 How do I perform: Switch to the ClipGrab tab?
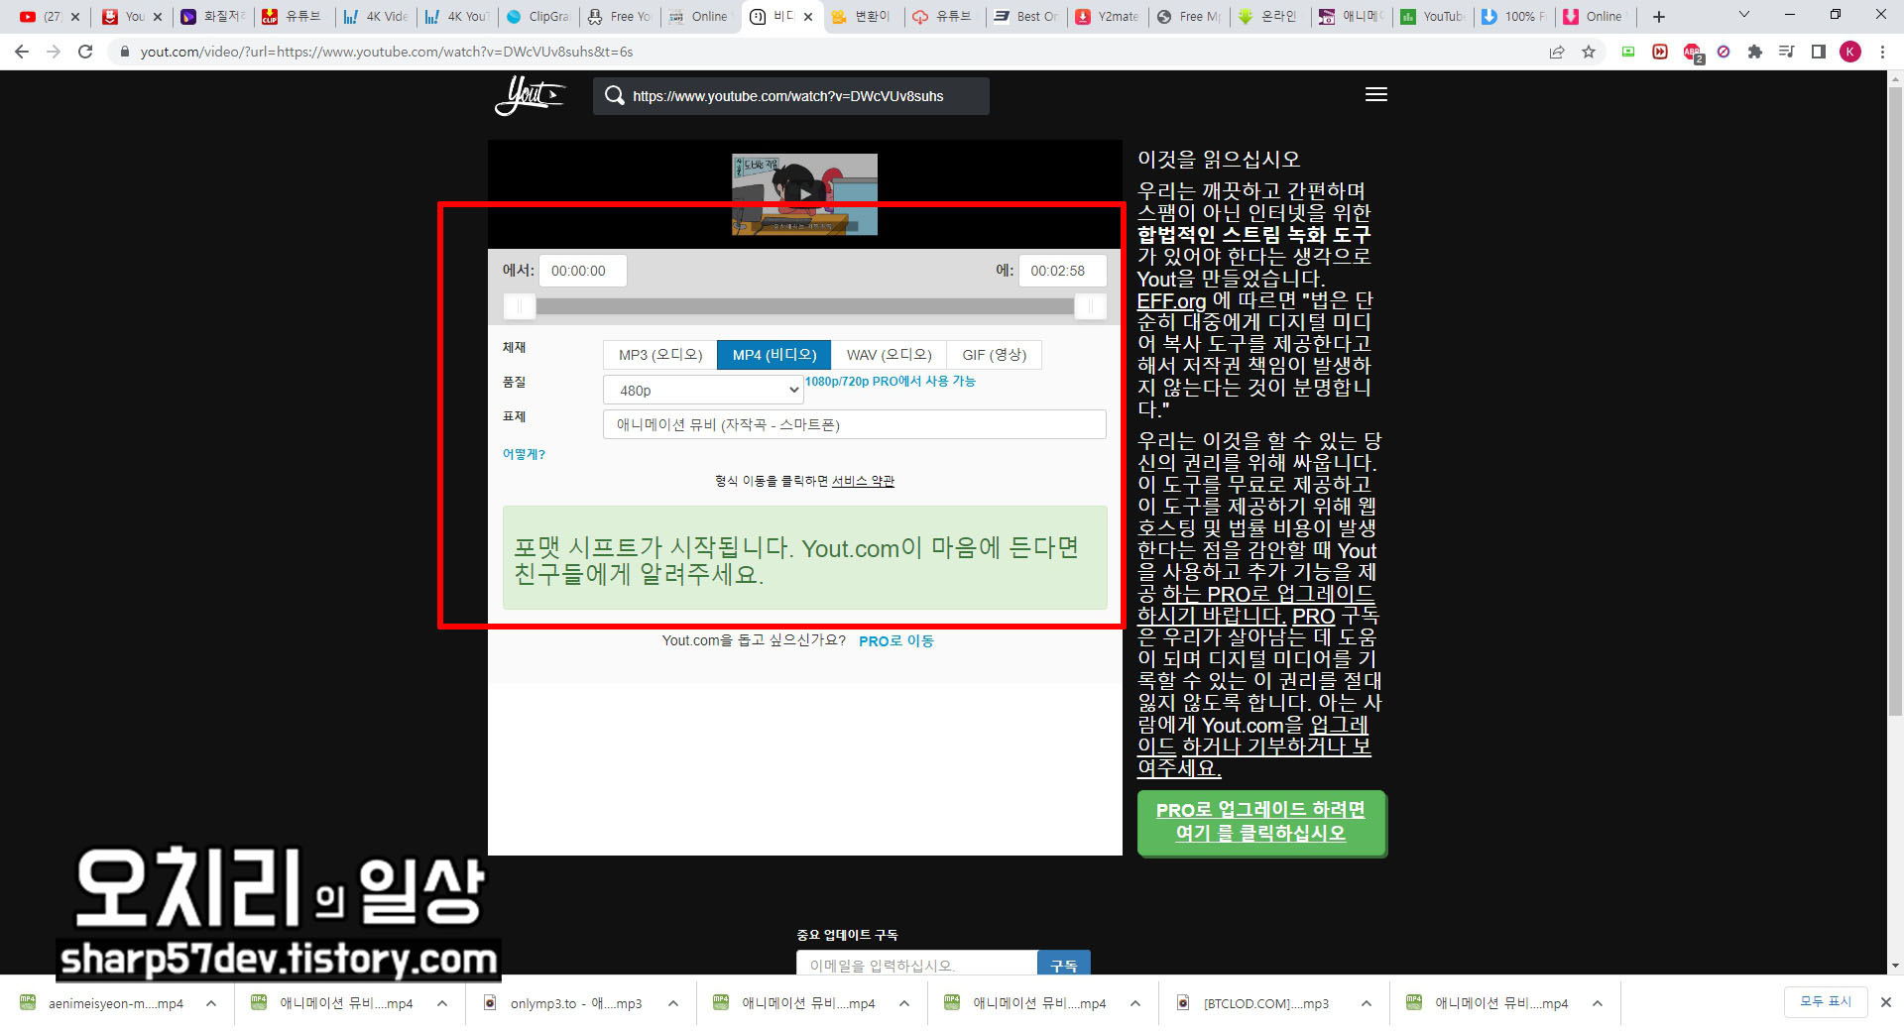tap(537, 16)
